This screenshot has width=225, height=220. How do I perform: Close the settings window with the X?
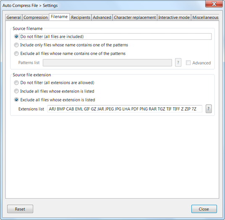click(214, 4)
